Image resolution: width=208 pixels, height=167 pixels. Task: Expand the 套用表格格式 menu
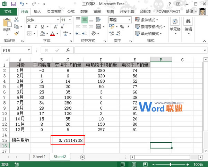[x=150, y=27]
